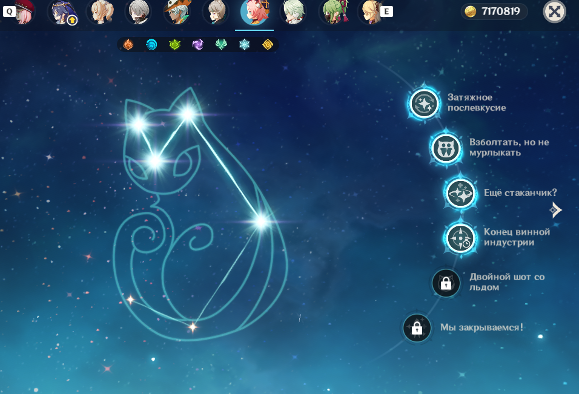Click the Mora coin icon
This screenshot has height=394, width=579.
coord(471,12)
